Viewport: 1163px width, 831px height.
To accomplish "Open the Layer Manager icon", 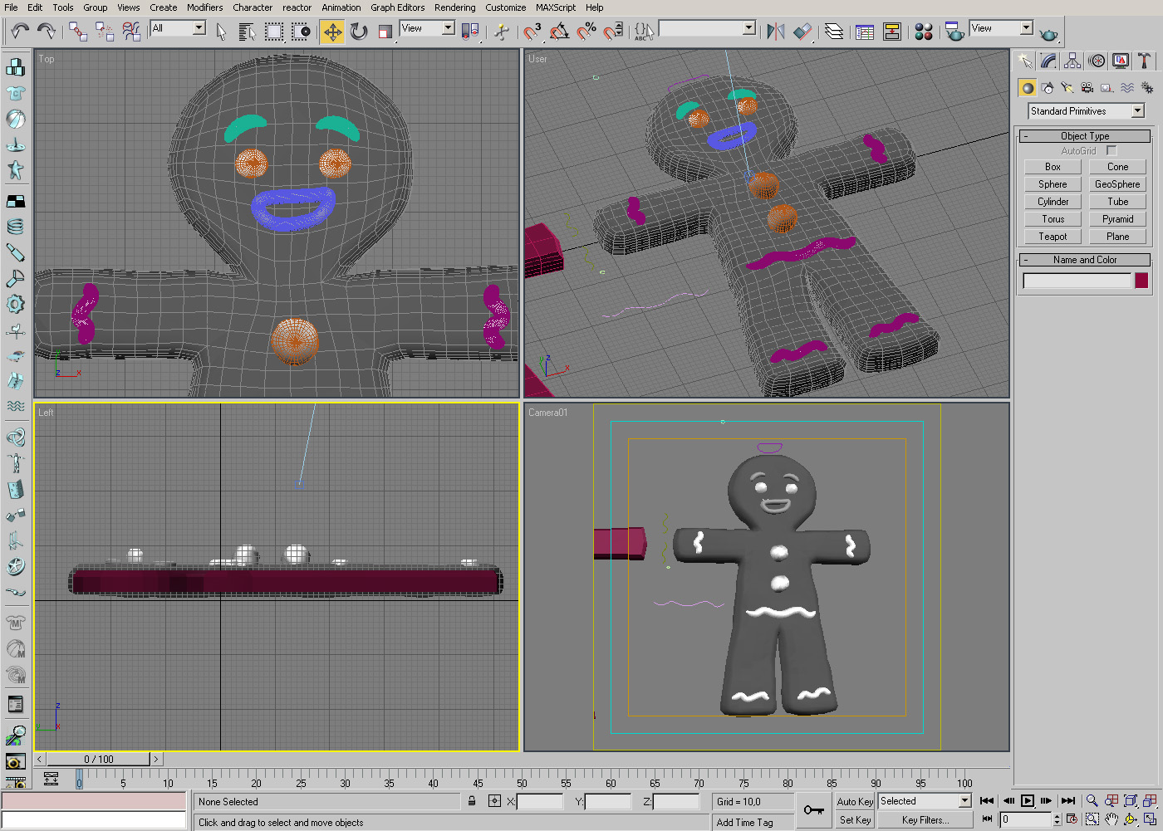I will (x=834, y=32).
